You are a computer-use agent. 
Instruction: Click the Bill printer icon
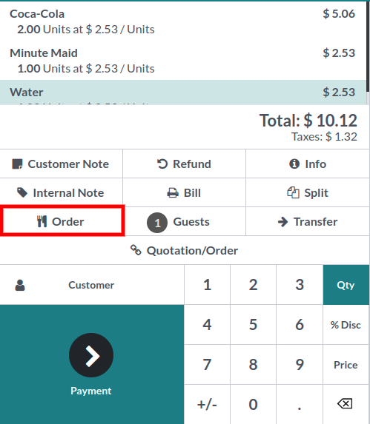pos(173,193)
